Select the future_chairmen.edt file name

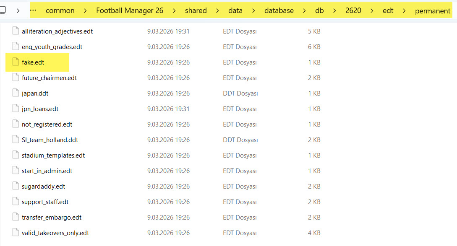coord(49,78)
